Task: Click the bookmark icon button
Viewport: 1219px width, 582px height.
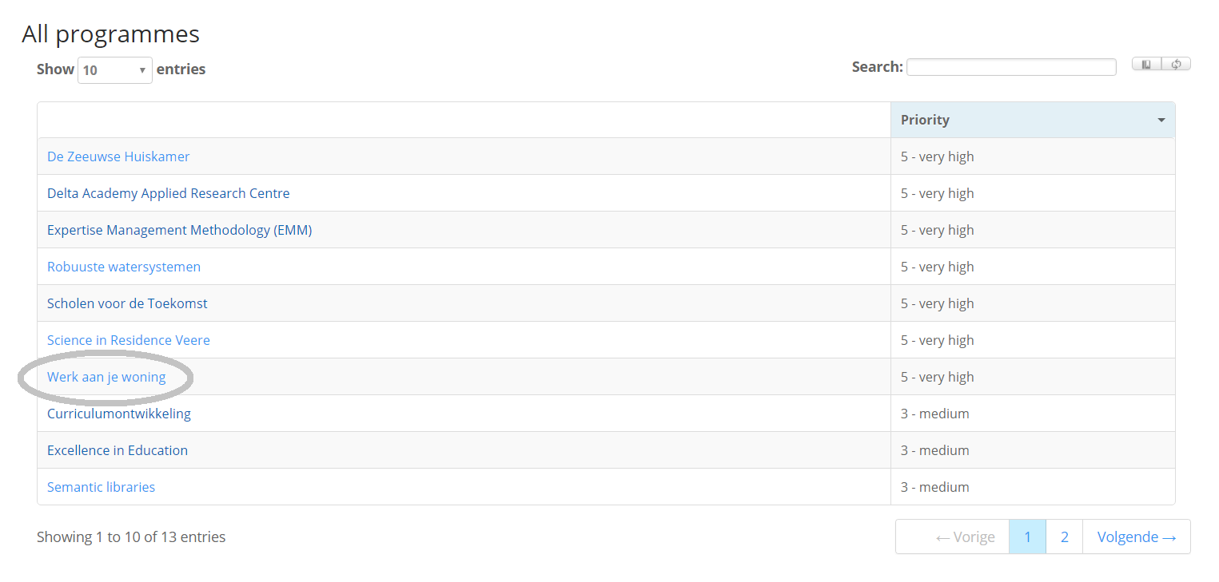Action: [x=1146, y=65]
